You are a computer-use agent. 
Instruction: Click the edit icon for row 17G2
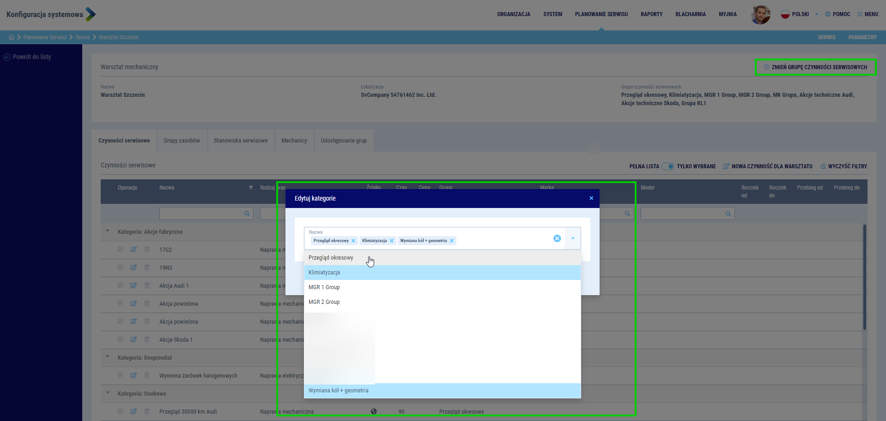(134, 249)
